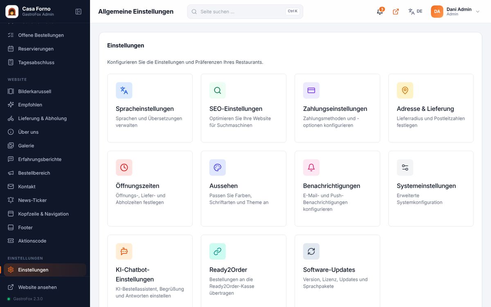Click the Casa Forno logo
This screenshot has width=491, height=307.
tap(11, 11)
